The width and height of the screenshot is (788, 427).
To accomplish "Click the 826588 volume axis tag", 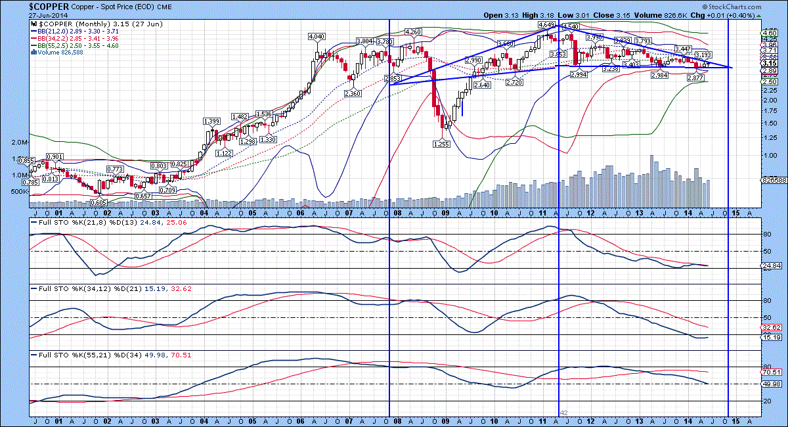I will pyautogui.click(x=773, y=179).
